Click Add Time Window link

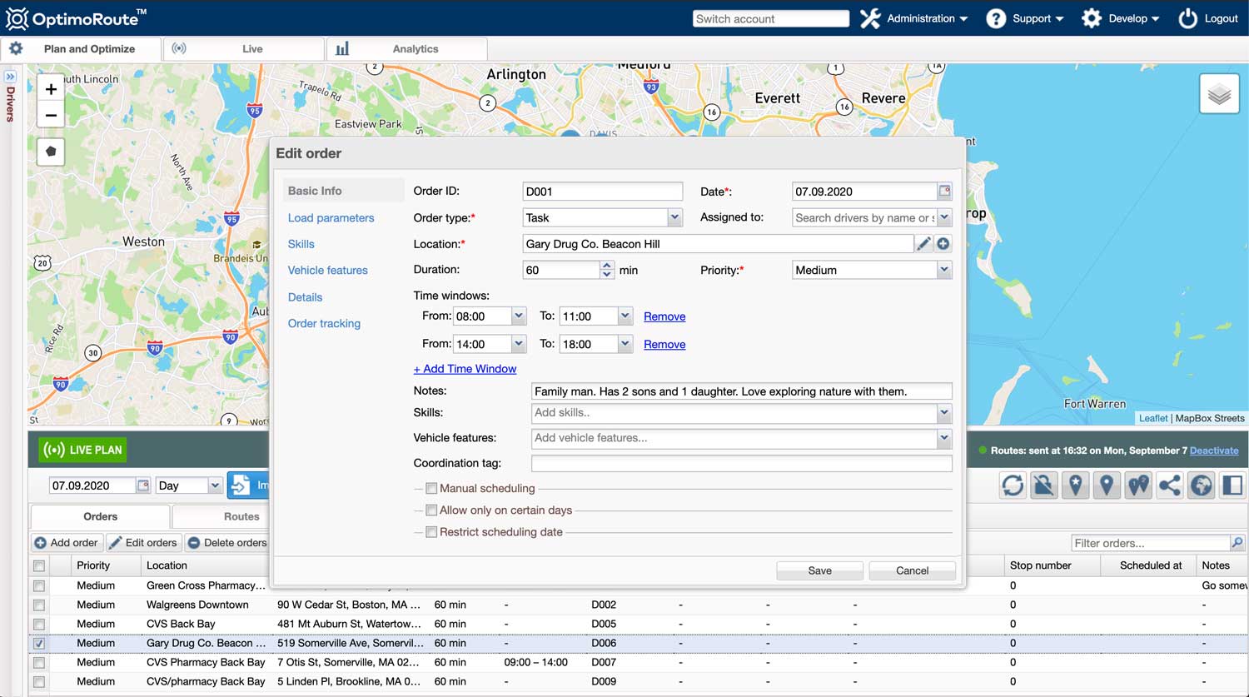(465, 368)
